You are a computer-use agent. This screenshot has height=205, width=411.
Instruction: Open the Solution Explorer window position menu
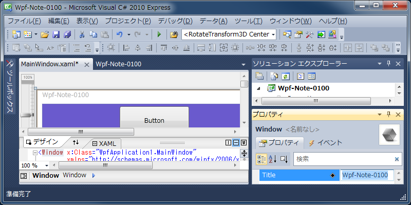[x=380, y=63]
